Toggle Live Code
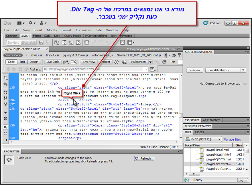The image size is (252, 185). coord(53,62)
